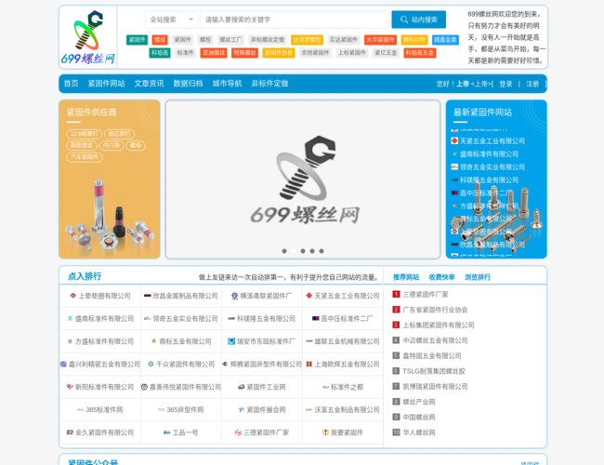604x465 pixels.
Task: Click the number 3 badge beside 上标集团紧固件有限公司
Action: coord(396,325)
